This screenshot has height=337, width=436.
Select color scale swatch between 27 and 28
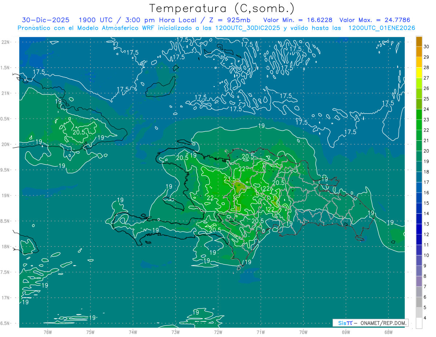[419, 73]
